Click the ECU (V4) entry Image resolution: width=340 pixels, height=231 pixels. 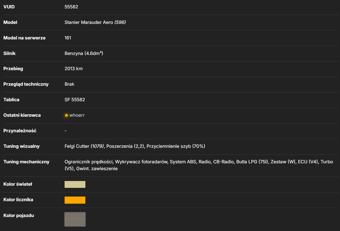[x=308, y=162]
